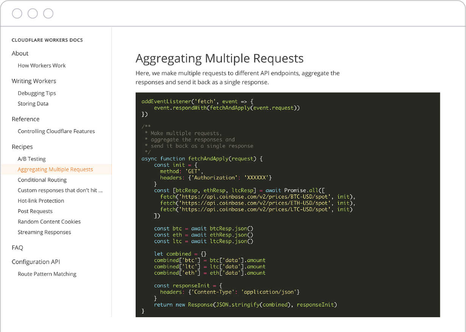
Task: Click the async function fetchAndApply line
Action: pos(202,159)
